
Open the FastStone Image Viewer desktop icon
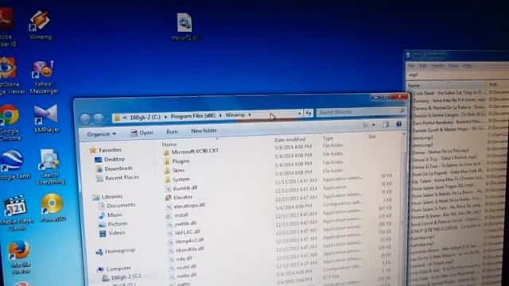[x=9, y=76]
